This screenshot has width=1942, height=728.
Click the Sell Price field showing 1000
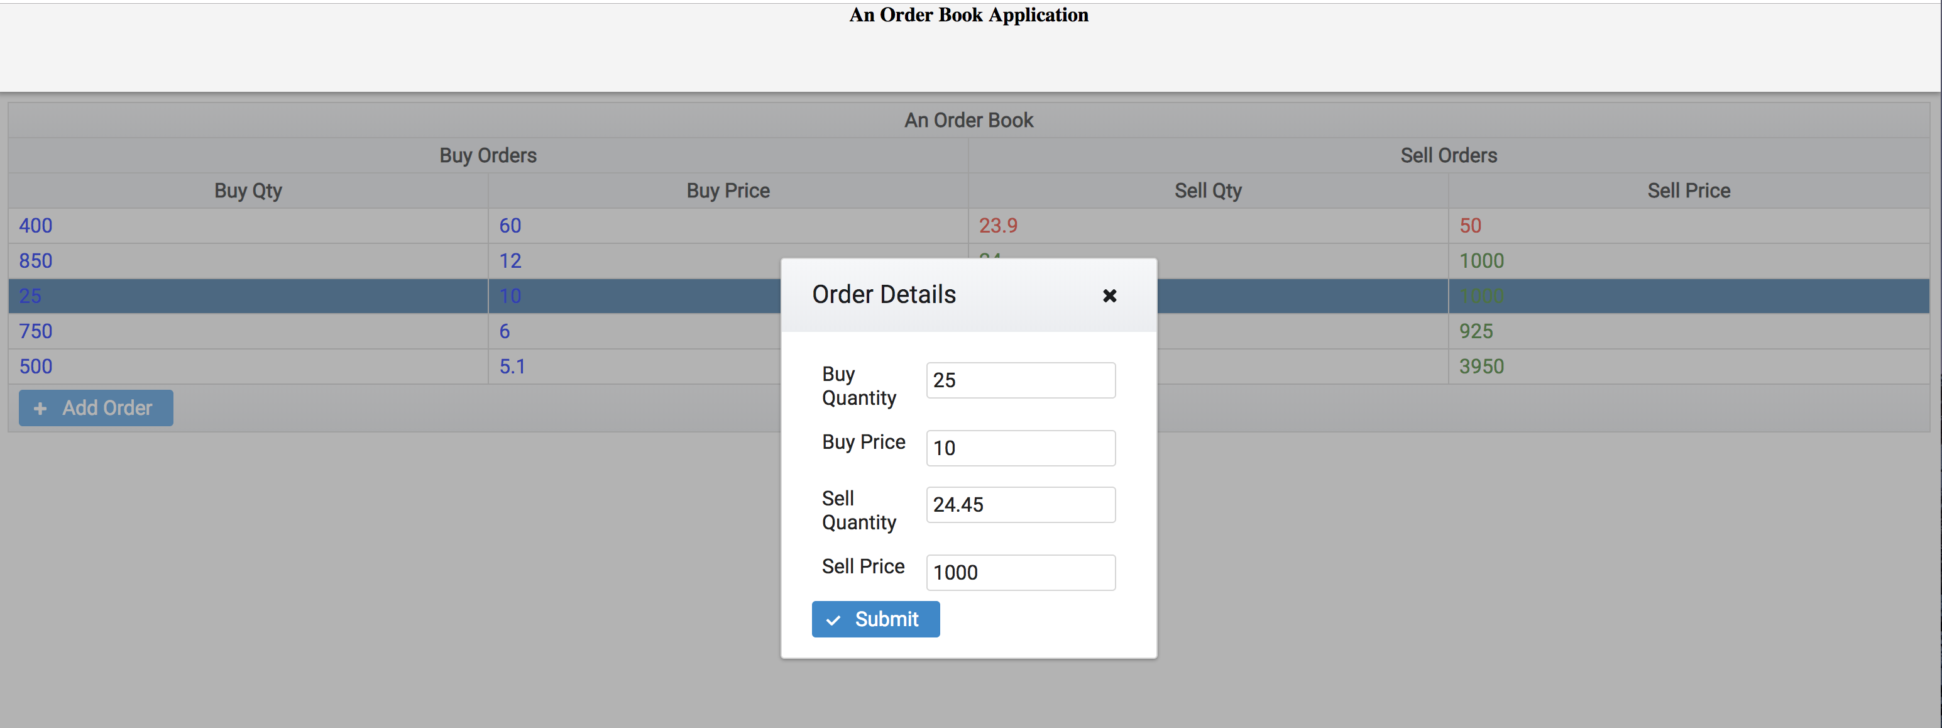[1020, 573]
